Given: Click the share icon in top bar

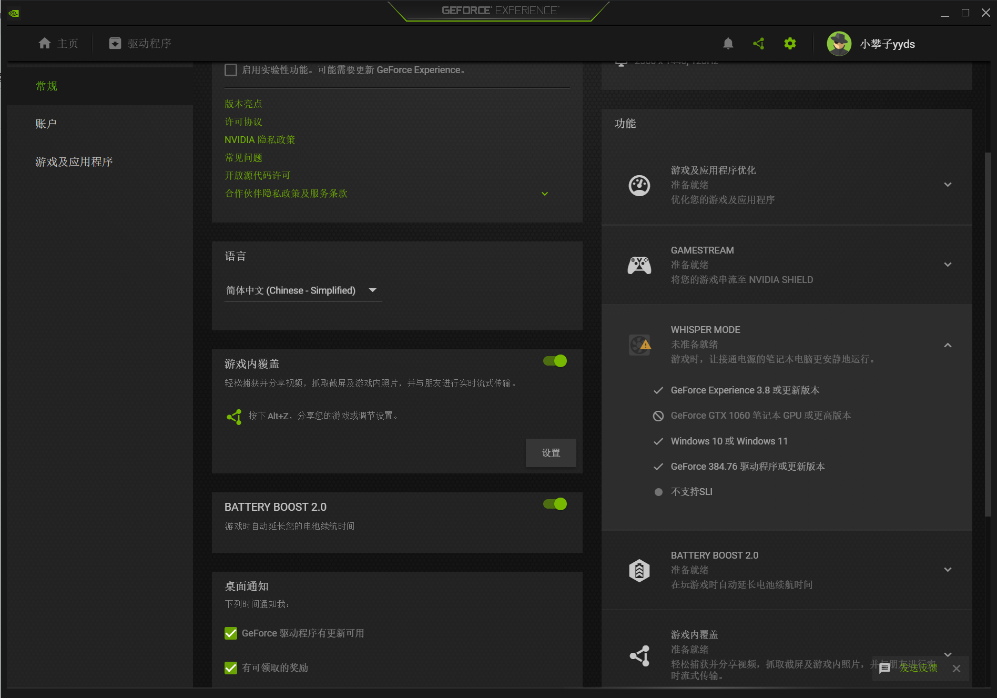Looking at the screenshot, I should click(x=759, y=44).
